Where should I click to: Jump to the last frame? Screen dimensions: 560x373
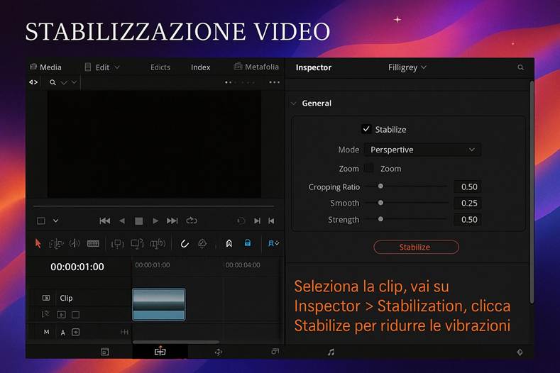click(172, 221)
